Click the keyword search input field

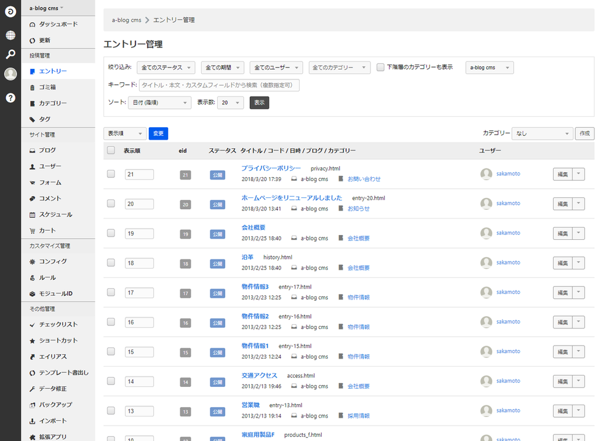tap(219, 85)
